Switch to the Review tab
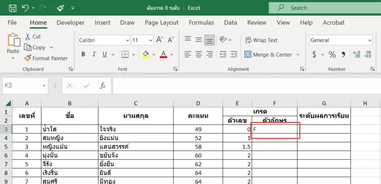Screen dimensions: 381x184 (x=257, y=23)
